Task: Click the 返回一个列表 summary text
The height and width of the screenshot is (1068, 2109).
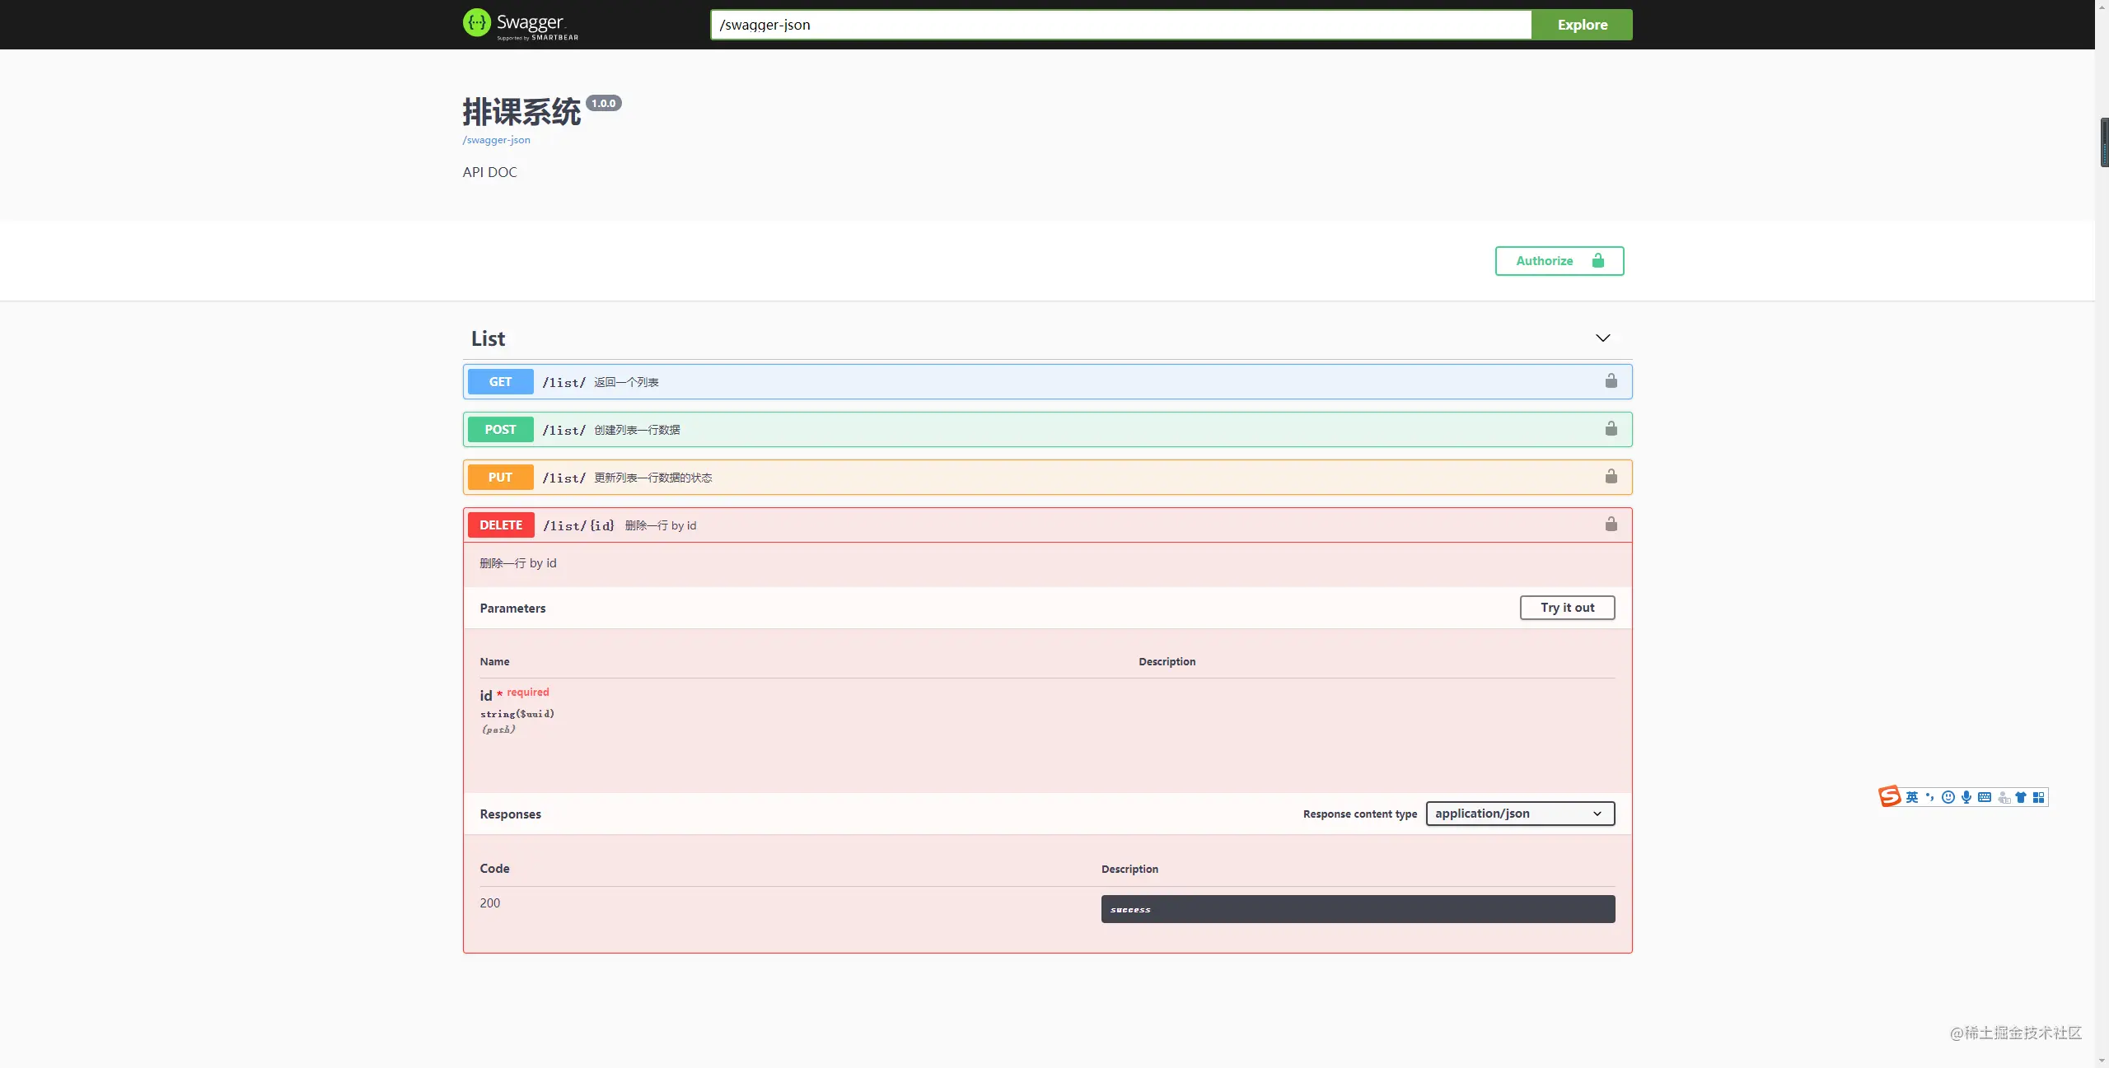Action: 626,382
